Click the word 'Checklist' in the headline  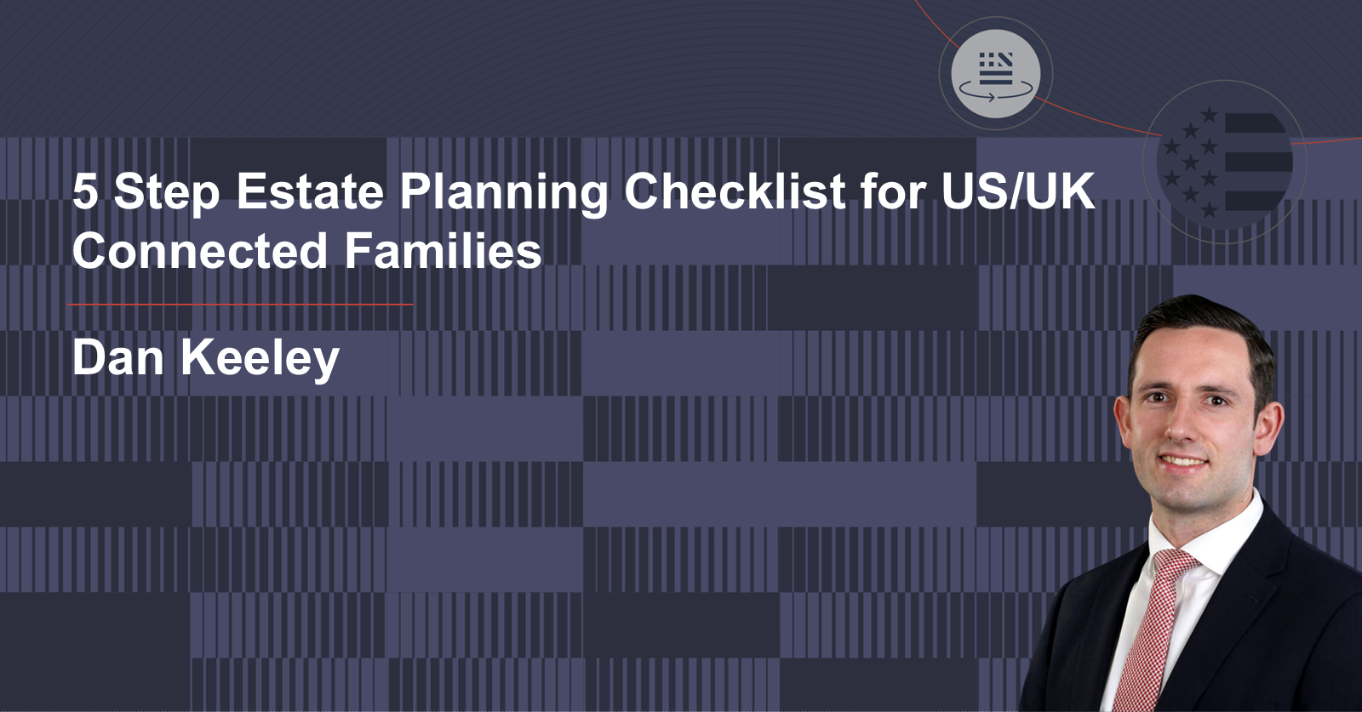coord(735,191)
